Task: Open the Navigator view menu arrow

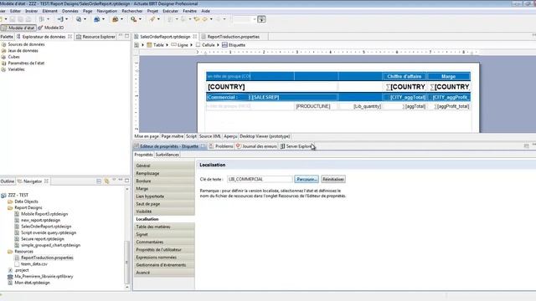Action: 114,181
